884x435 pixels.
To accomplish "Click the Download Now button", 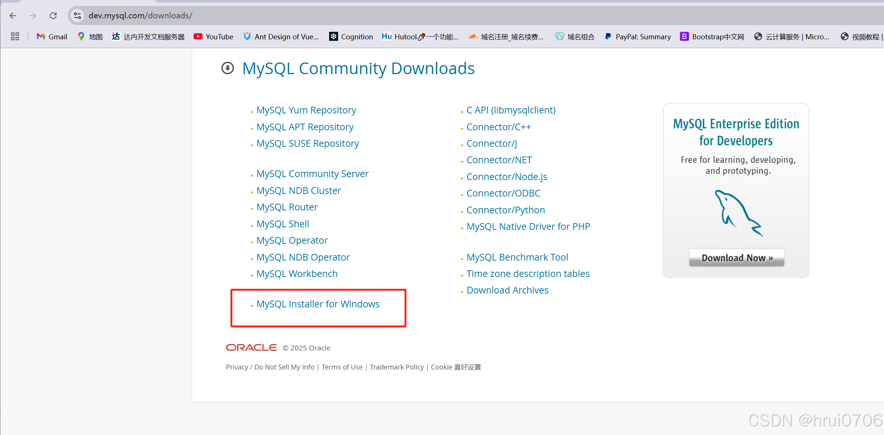I will [736, 258].
